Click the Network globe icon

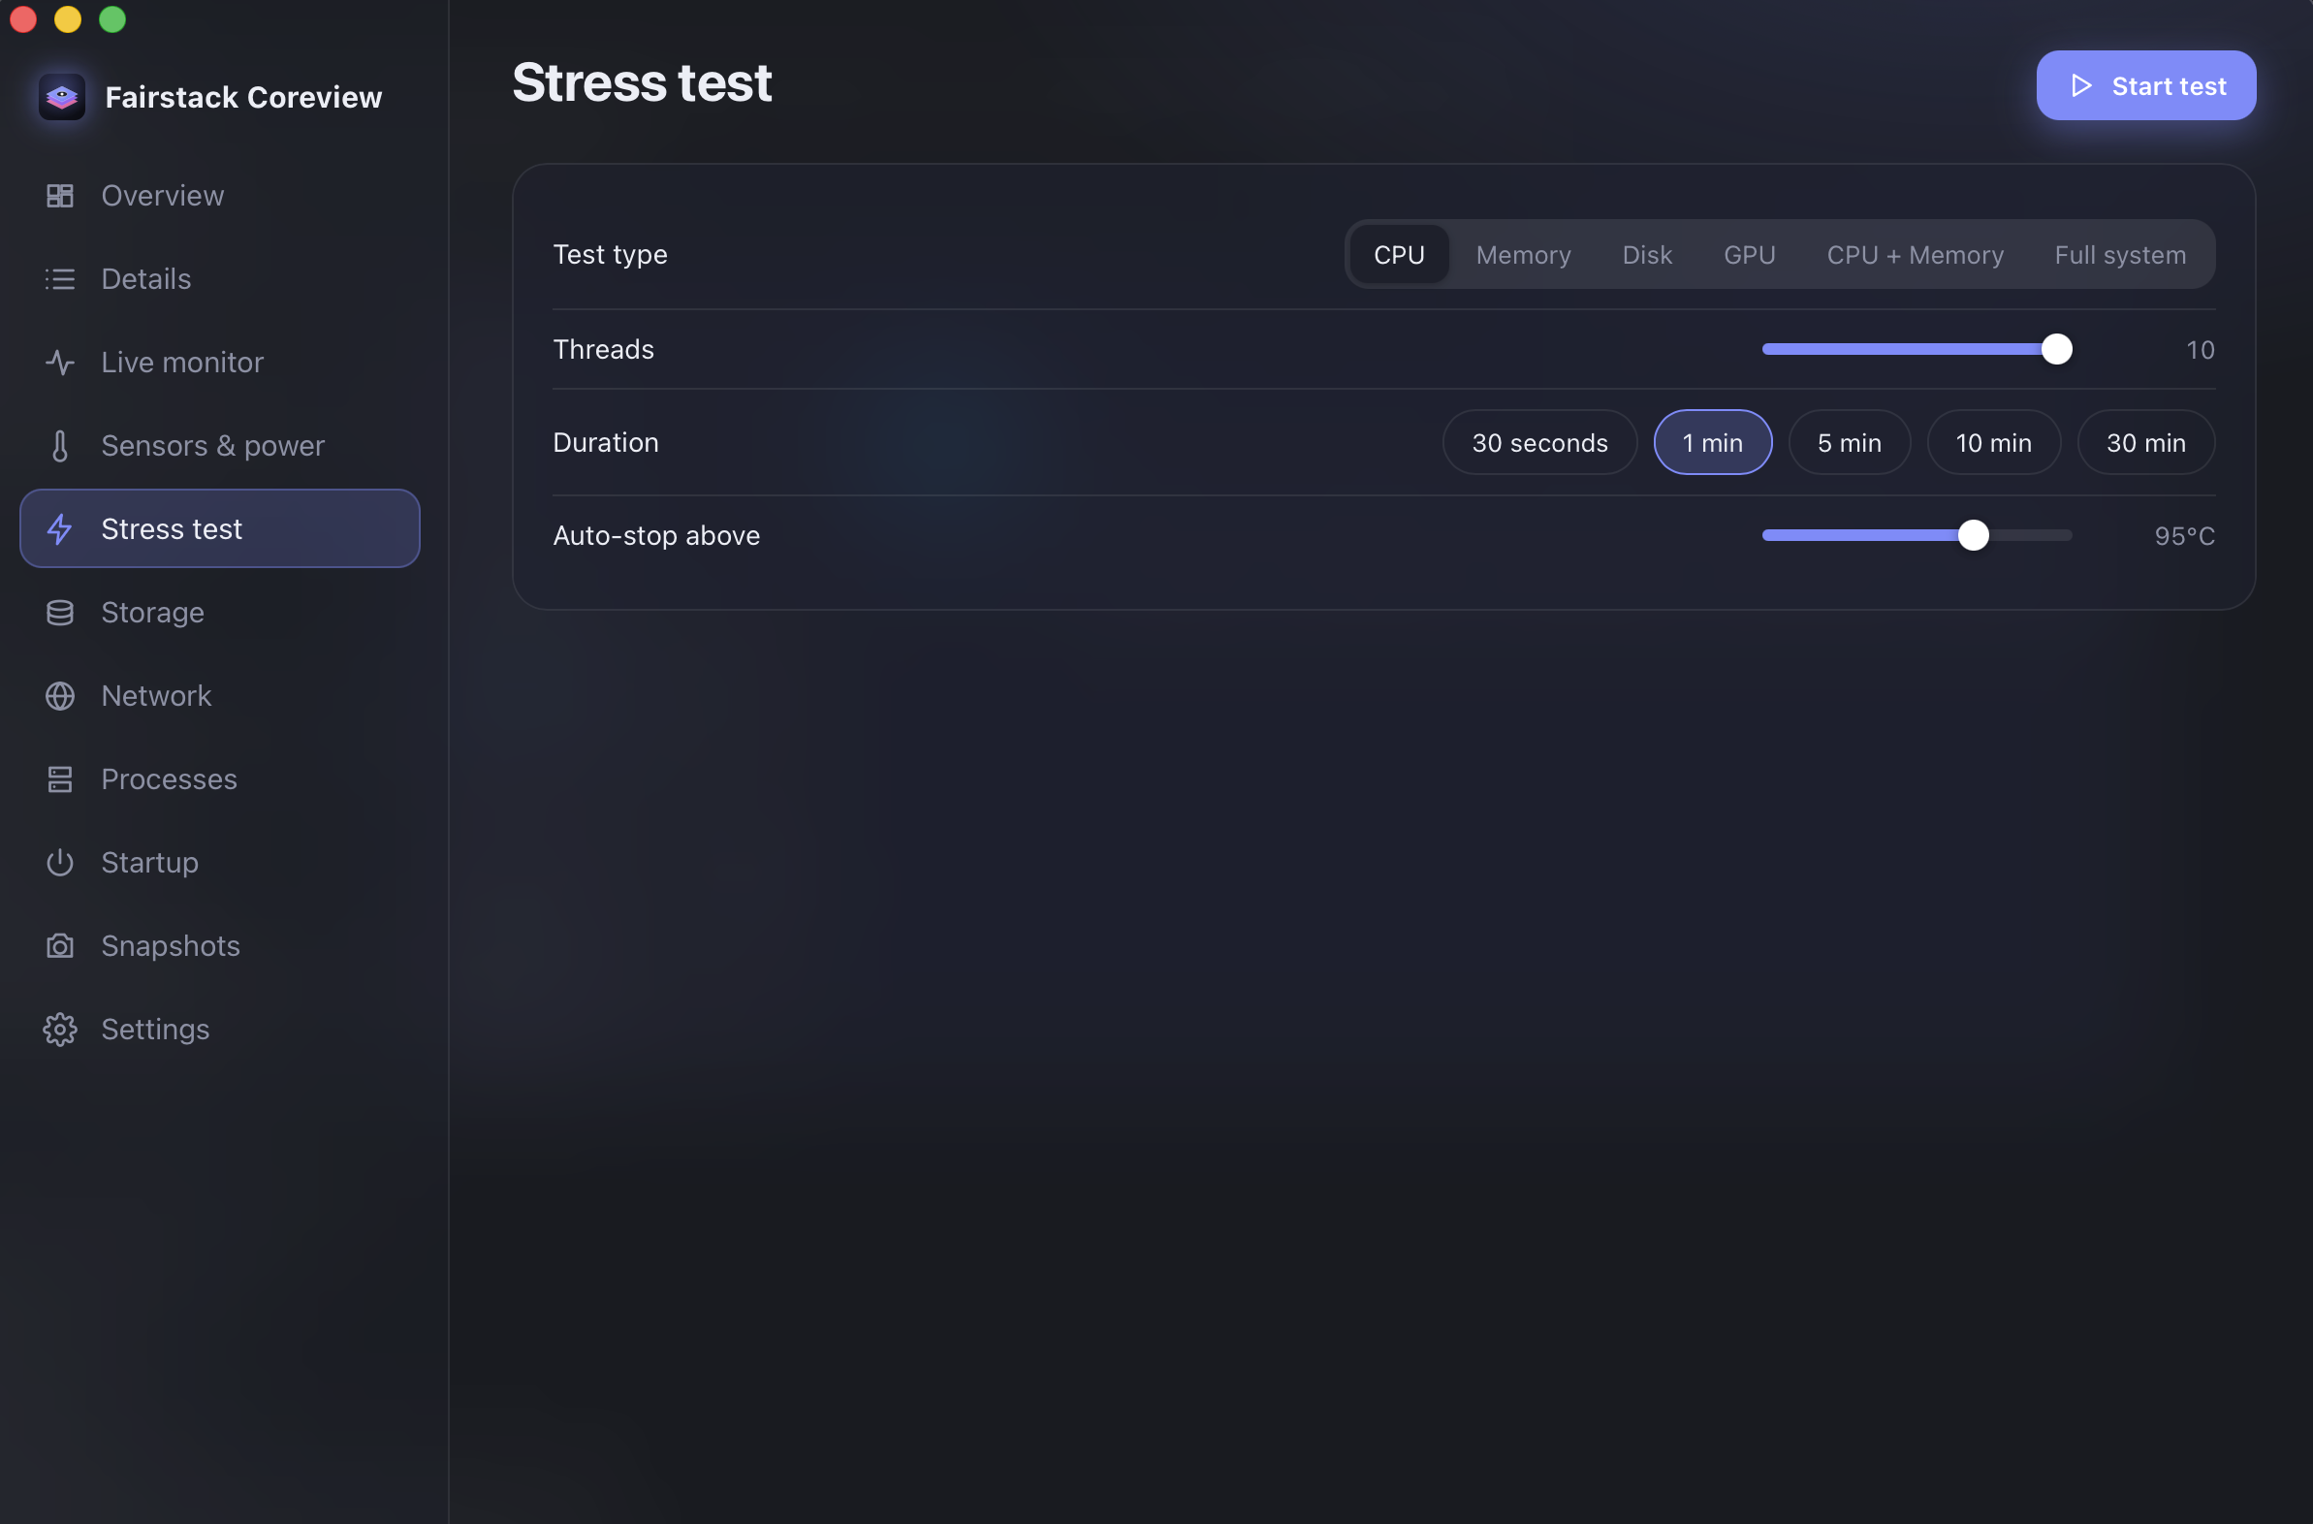coord(60,696)
